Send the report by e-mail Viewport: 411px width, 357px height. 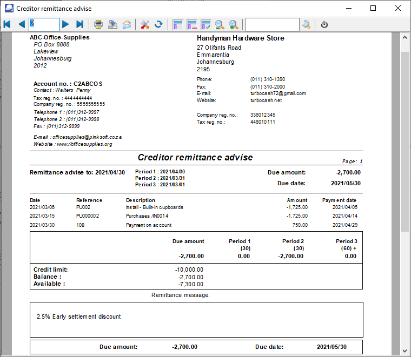coord(127,24)
